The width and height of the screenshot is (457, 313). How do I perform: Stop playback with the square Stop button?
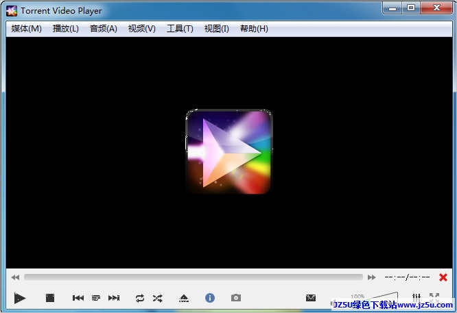click(x=50, y=298)
